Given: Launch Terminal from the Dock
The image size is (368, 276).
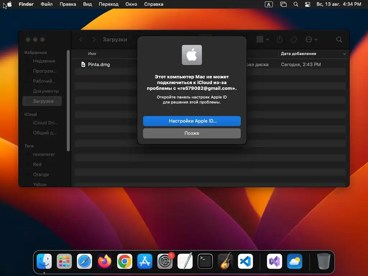Looking at the screenshot, I should pos(205,261).
